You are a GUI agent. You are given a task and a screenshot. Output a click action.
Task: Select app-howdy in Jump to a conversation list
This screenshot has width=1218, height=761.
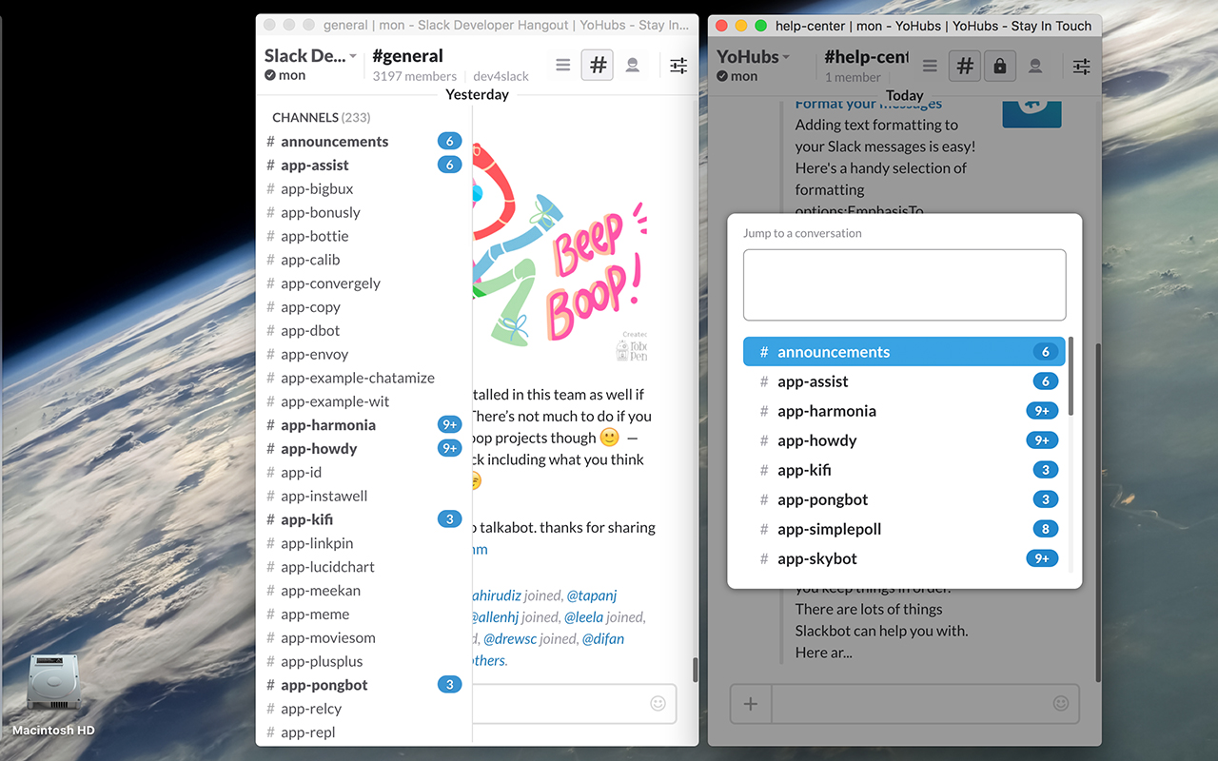click(x=906, y=440)
